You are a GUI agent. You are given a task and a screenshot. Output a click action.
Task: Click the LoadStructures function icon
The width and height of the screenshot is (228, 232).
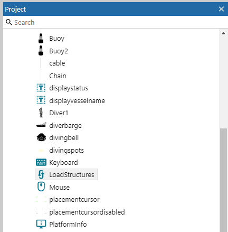tap(41, 174)
